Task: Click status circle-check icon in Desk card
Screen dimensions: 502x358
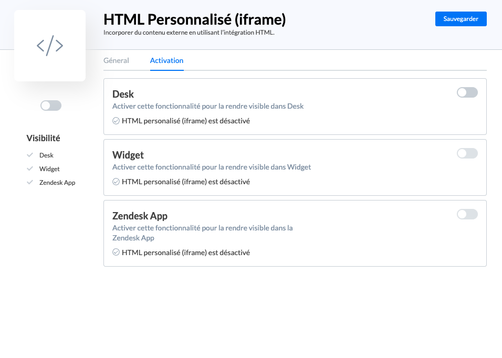Action: (x=116, y=121)
